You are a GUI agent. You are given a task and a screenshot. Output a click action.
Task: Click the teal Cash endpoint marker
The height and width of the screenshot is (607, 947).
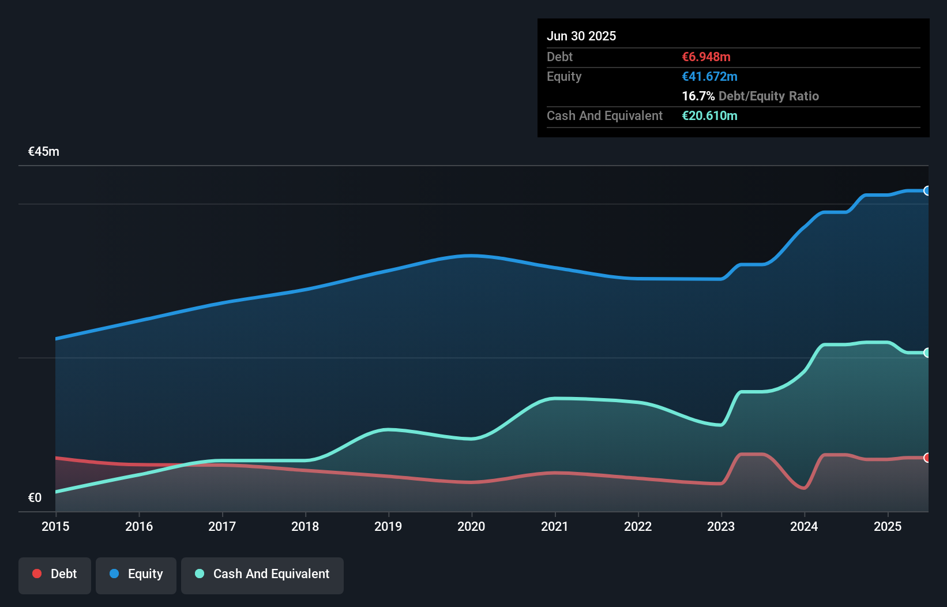point(927,353)
